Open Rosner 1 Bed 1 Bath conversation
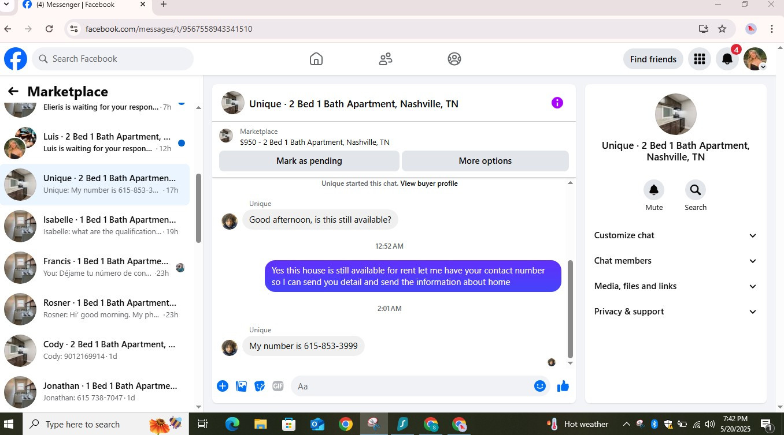784x435 pixels. coord(95,309)
